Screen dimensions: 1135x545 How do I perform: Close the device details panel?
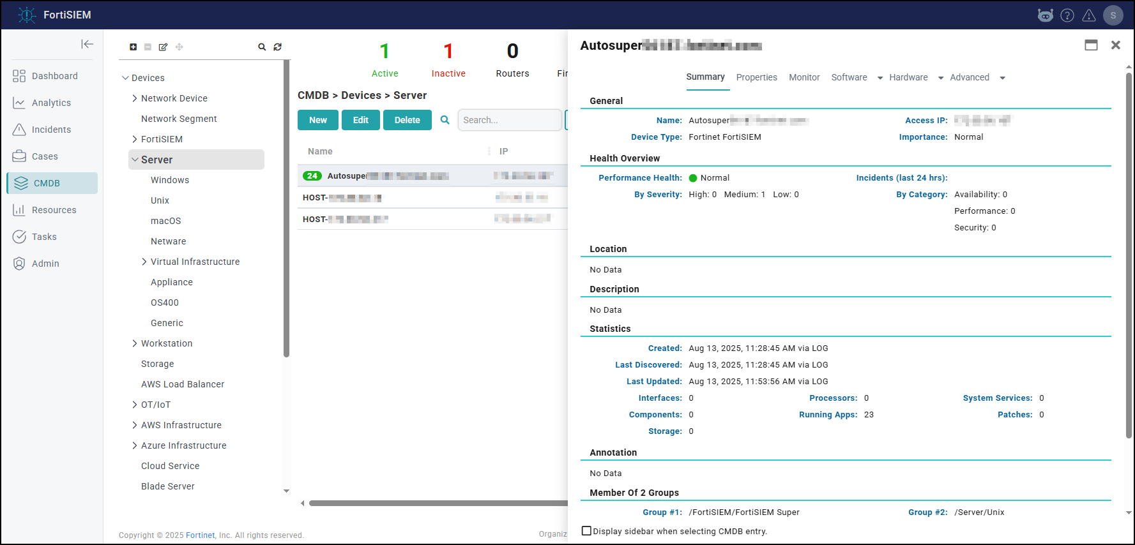(x=1116, y=45)
